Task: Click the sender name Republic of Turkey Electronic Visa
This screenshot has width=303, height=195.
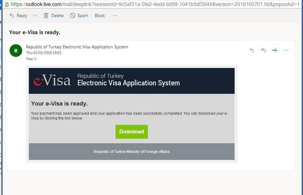Action: tap(77, 47)
